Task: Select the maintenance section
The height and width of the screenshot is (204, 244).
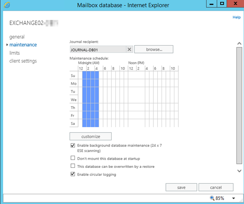Action: click(x=23, y=45)
